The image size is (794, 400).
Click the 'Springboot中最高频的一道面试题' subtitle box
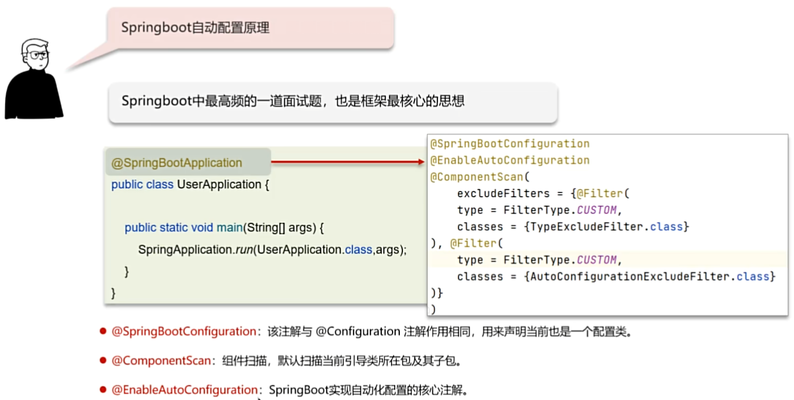tap(333, 102)
